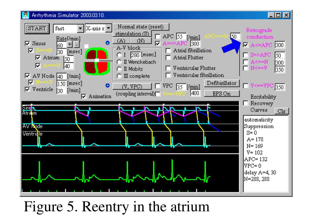The image size is (315, 223).
Task: Click the Atrium field showing 50
Action: 69,59
